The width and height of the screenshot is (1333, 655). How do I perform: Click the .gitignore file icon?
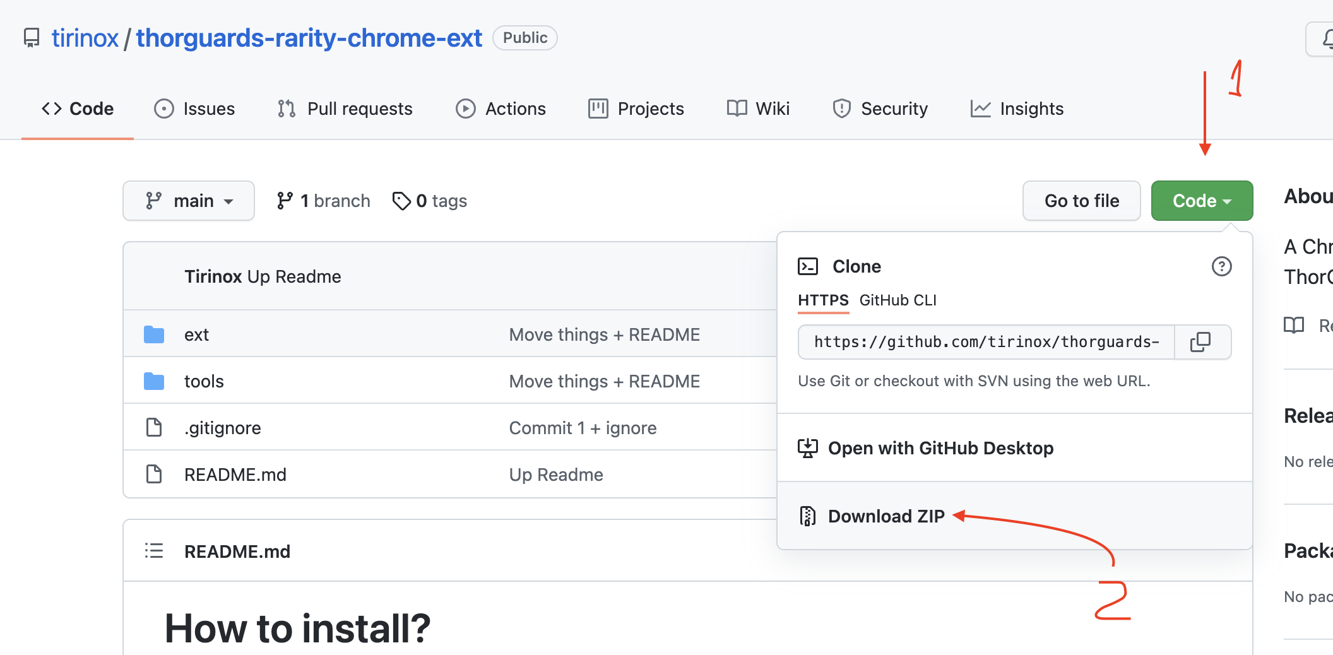(154, 427)
